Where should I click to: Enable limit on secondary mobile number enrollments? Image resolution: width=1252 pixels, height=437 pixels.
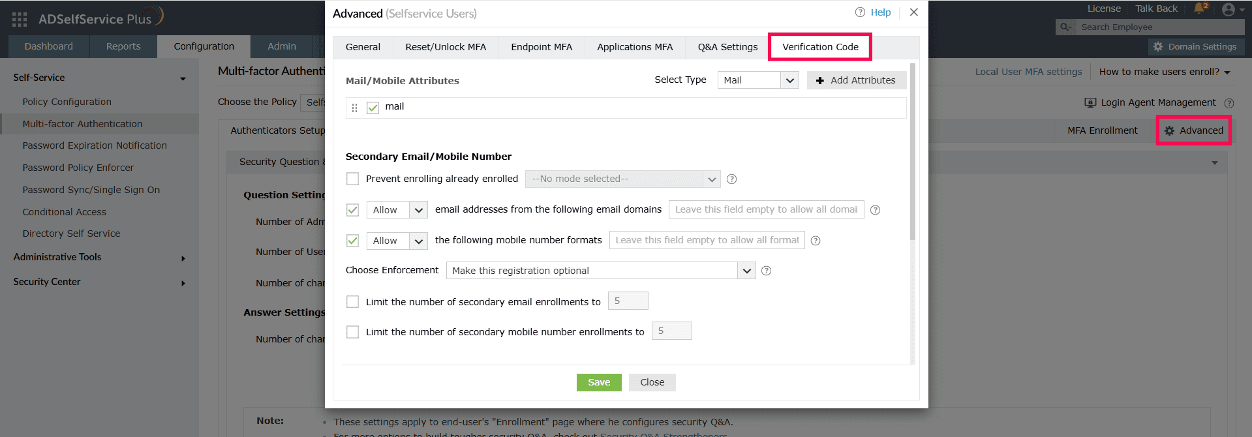click(x=353, y=332)
